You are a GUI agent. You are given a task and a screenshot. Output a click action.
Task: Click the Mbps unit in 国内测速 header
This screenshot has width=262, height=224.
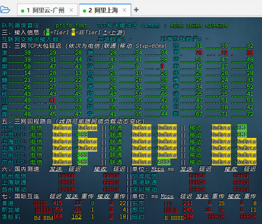(158, 169)
